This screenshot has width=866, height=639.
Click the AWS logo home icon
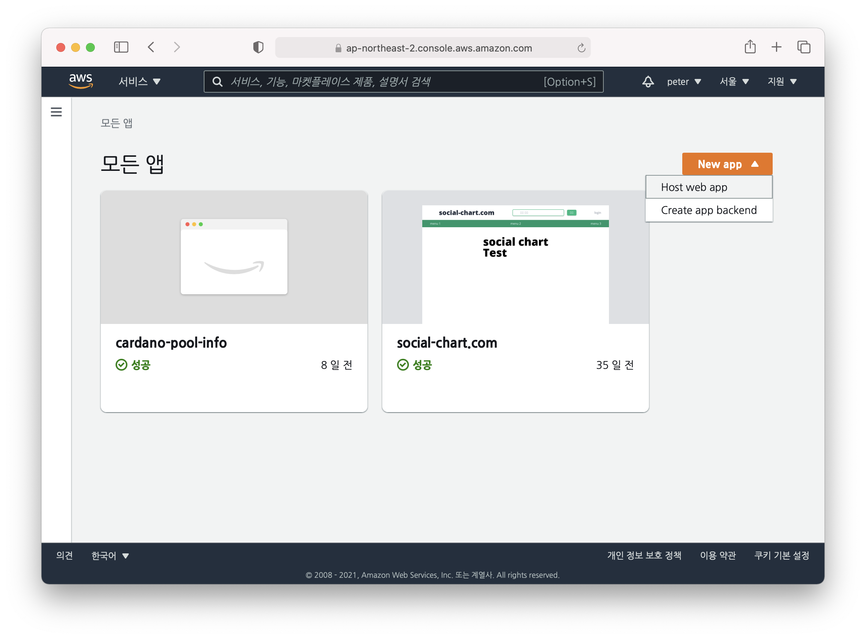tap(81, 81)
